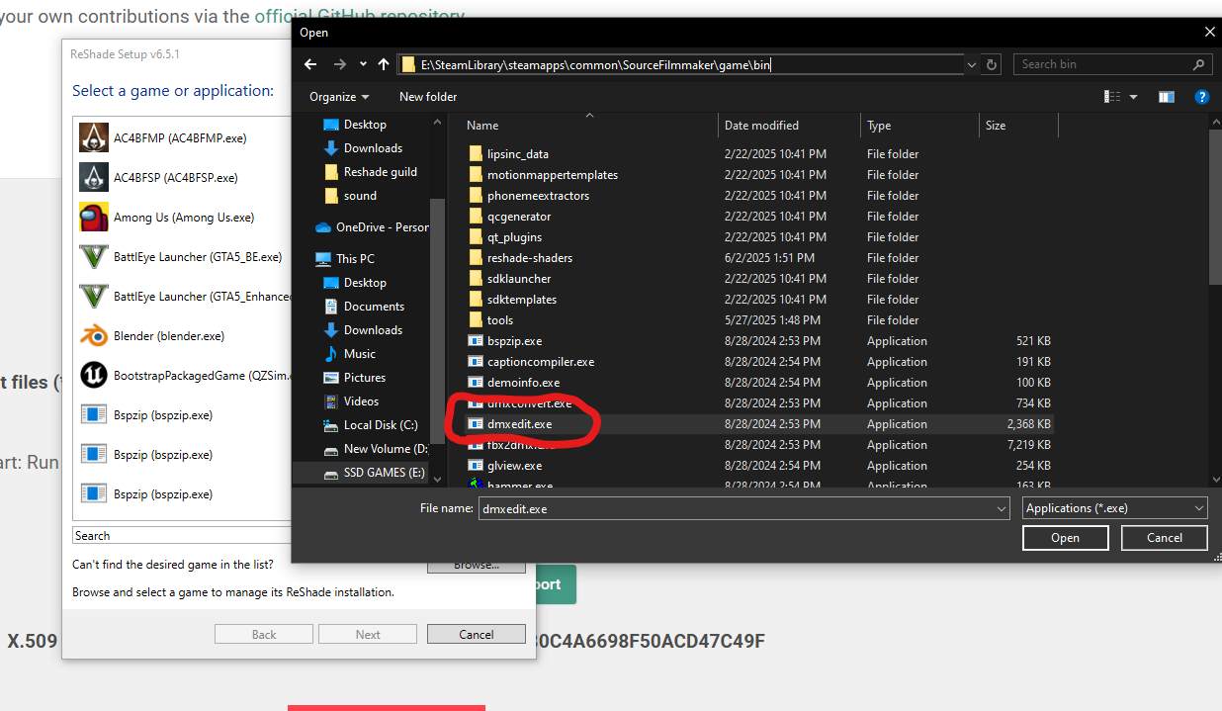1222x711 pixels.
Task: Click Browse button in ReShade Setup
Action: pyautogui.click(x=476, y=566)
